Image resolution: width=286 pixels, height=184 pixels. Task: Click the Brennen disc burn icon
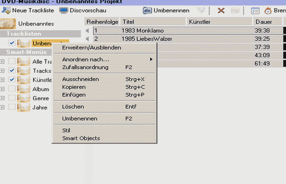268,11
